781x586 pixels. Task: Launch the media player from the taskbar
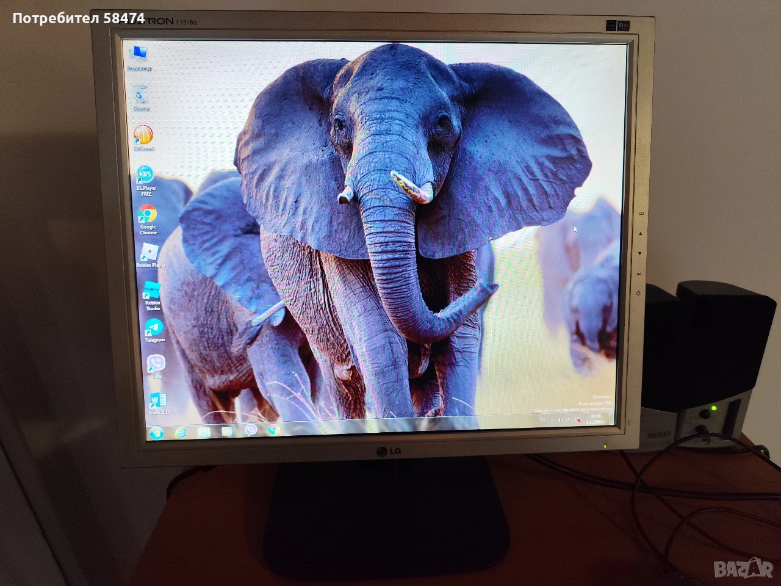[227, 432]
